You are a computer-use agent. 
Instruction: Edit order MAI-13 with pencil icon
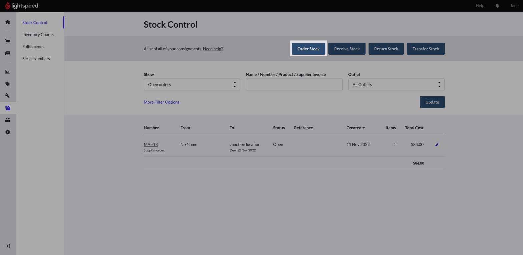point(437,145)
